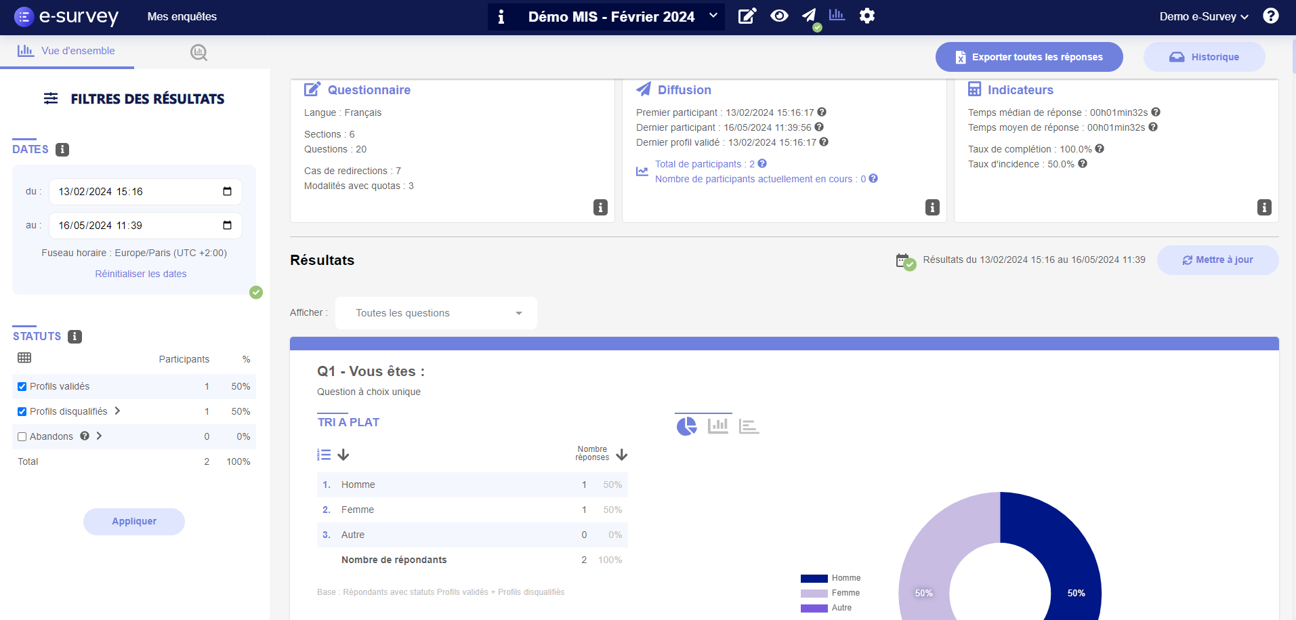Enable the Abandons checkbox

pos(22,437)
